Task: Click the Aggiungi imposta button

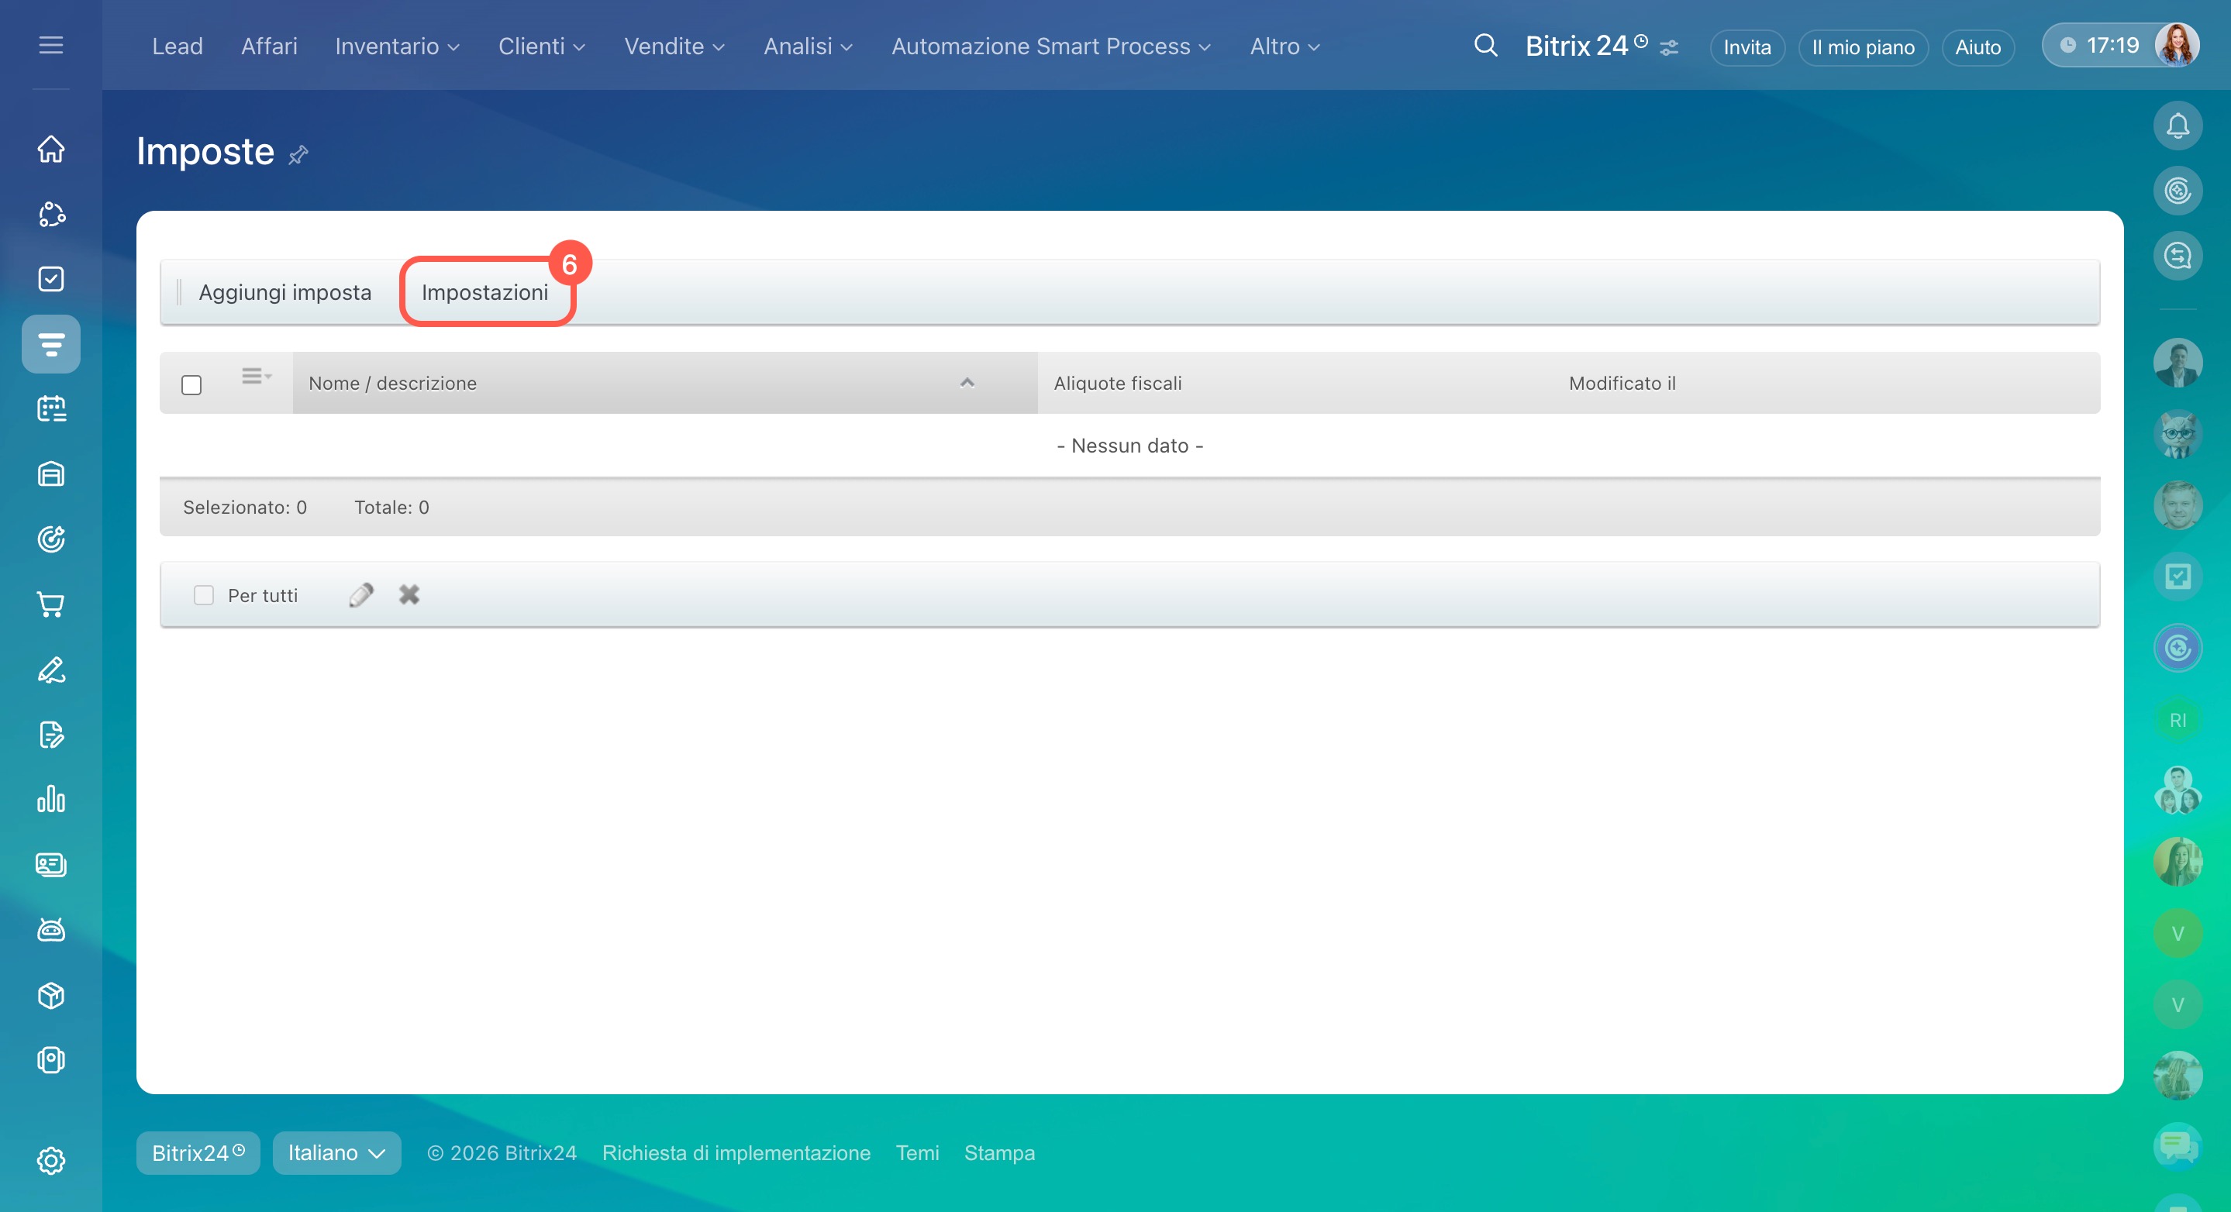Action: coord(285,293)
